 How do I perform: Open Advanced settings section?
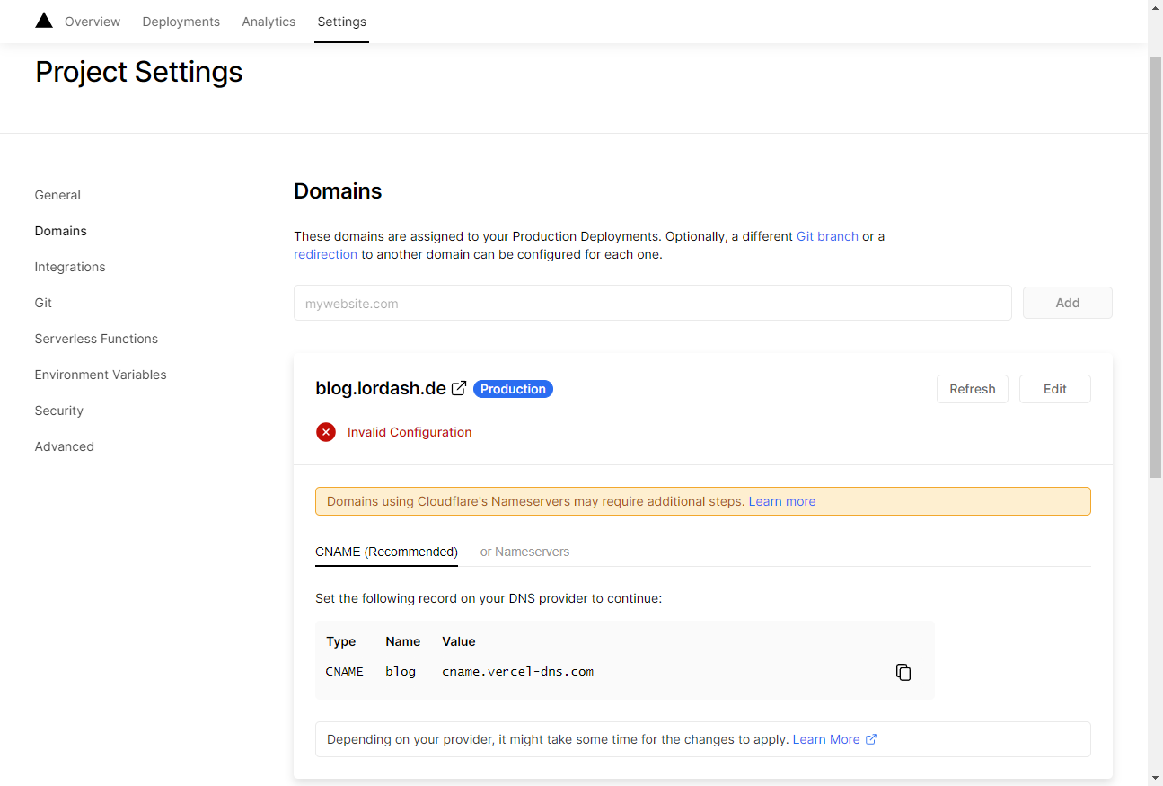coord(65,446)
